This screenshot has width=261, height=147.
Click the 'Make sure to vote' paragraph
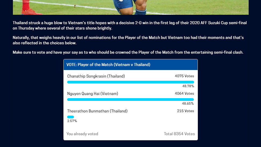tap(128, 52)
